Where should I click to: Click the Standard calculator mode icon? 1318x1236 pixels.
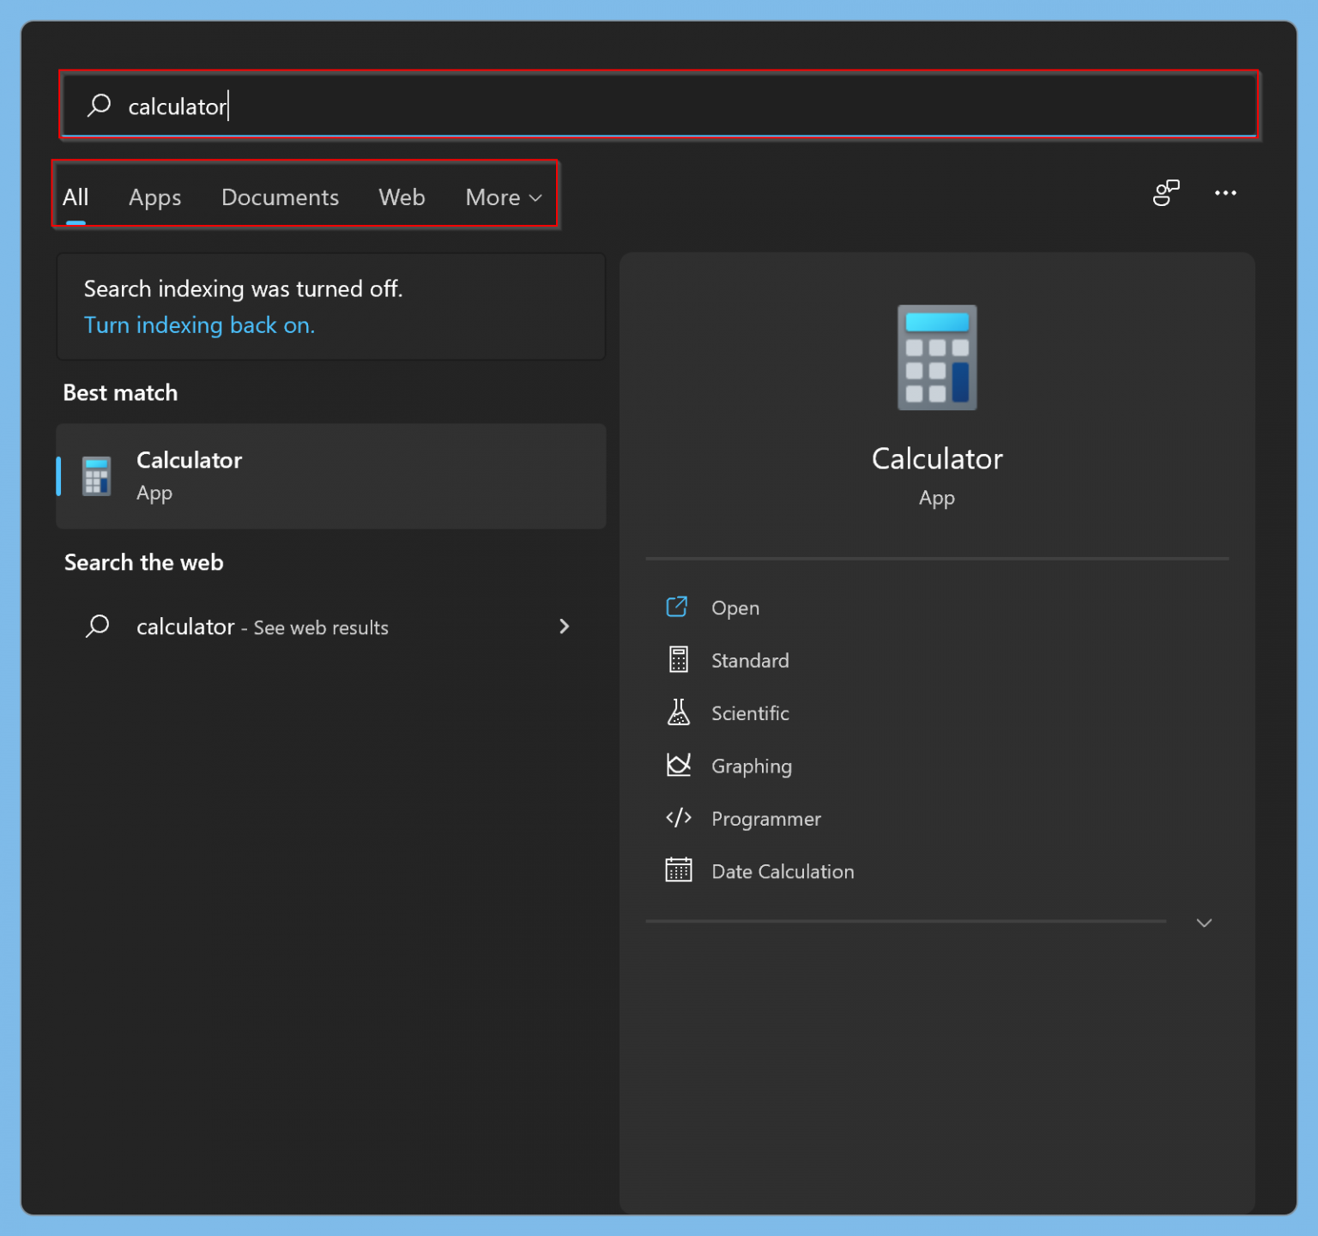click(x=678, y=659)
